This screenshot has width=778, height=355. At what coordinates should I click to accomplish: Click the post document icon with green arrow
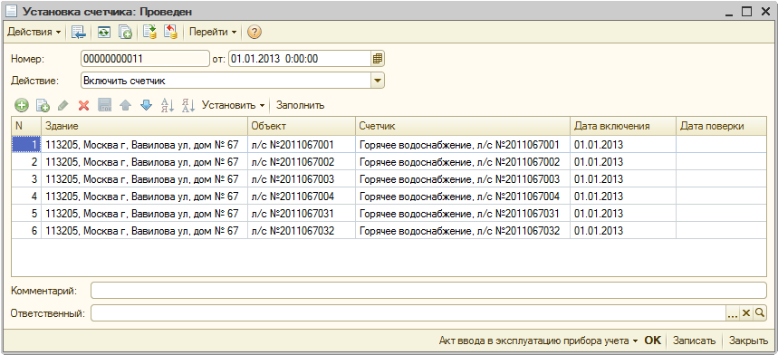pyautogui.click(x=149, y=33)
